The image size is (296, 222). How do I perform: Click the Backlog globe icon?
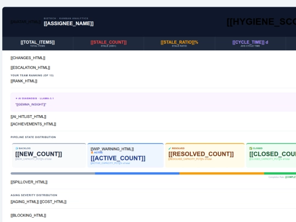pyautogui.click(x=16, y=149)
